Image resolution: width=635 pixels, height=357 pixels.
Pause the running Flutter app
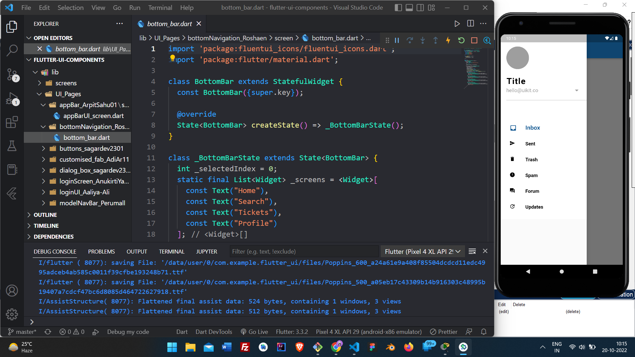397,40
